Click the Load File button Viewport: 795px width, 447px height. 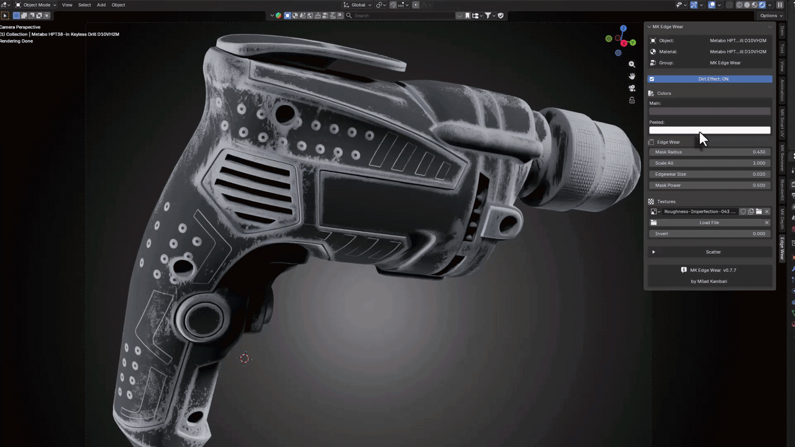pos(709,223)
